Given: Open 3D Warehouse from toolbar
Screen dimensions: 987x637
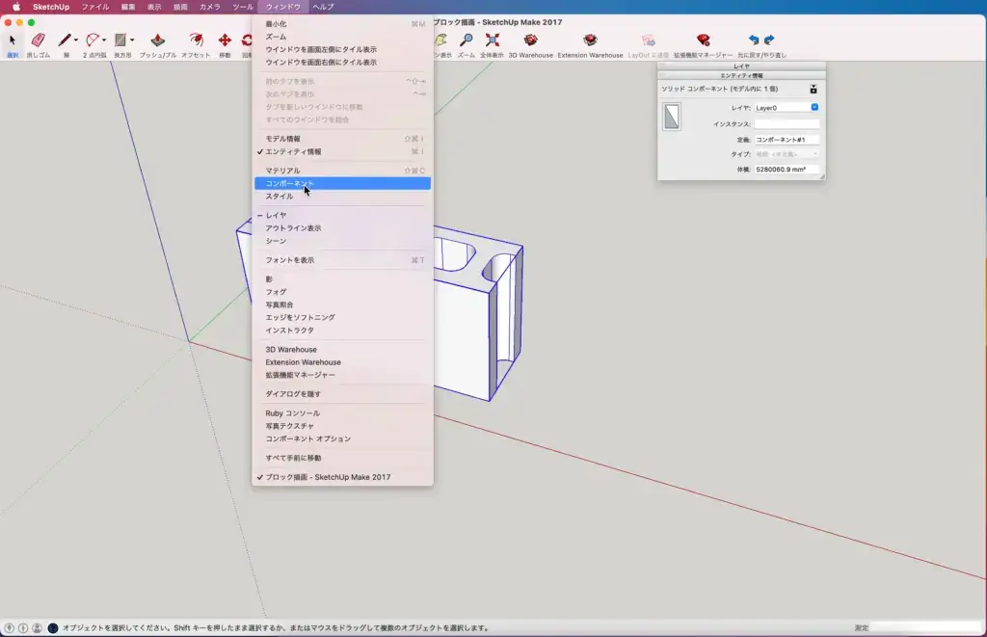Looking at the screenshot, I should click(x=531, y=40).
